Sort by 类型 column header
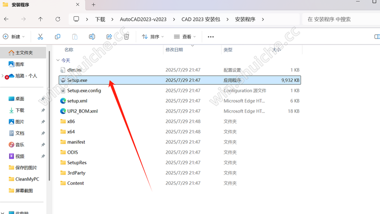The image size is (380, 214). point(228,50)
